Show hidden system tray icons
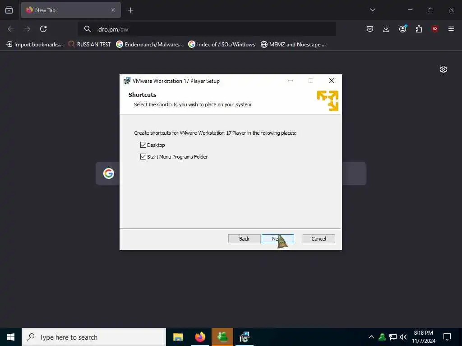Screen dimensions: 462x346 pos(371,337)
